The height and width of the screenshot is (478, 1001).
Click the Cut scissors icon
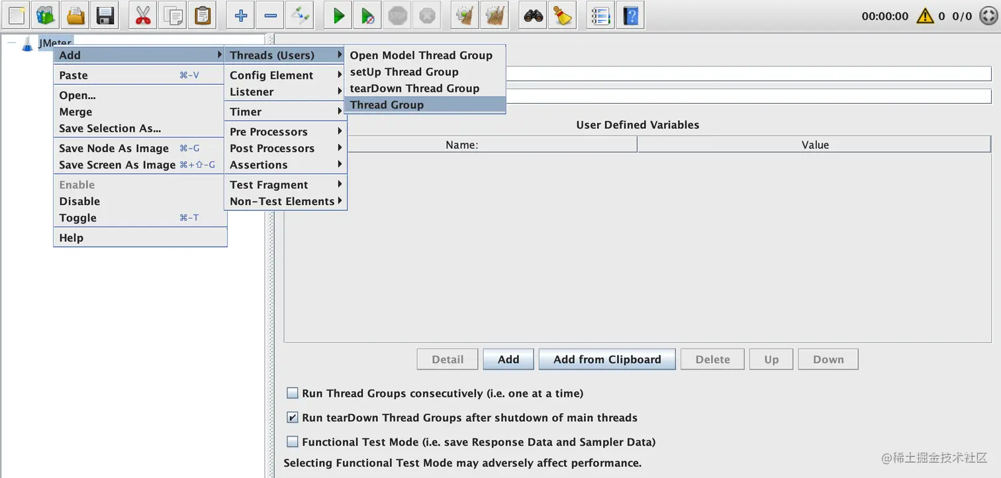[x=143, y=15]
